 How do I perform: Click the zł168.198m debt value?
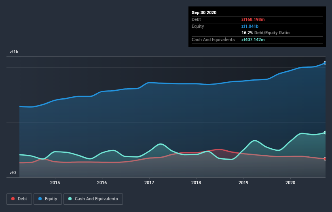pyautogui.click(x=253, y=19)
